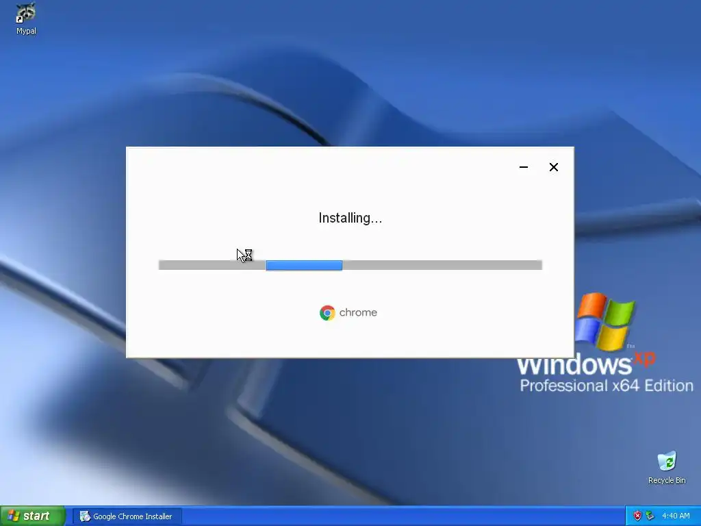Screen dimensions: 701x526
Task: Click the "Installing..." status text
Action: [x=350, y=218]
